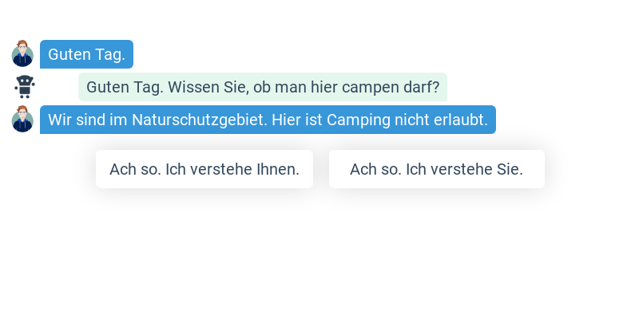Click the avatar next to the Naturschutzgebiet message

(x=22, y=120)
